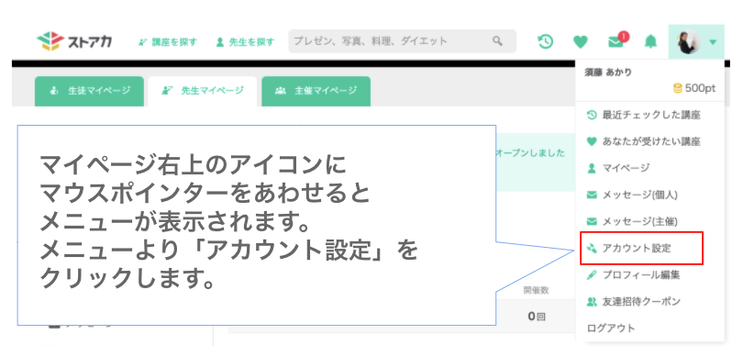Image resolution: width=743 pixels, height=346 pixels.
Task: Expand the arrow next to avatar
Action: (713, 42)
